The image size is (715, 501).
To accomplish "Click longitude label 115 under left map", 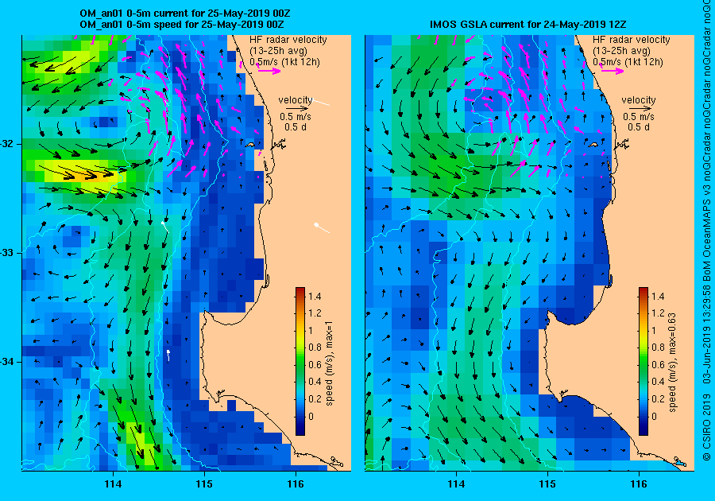I will 204,484.
